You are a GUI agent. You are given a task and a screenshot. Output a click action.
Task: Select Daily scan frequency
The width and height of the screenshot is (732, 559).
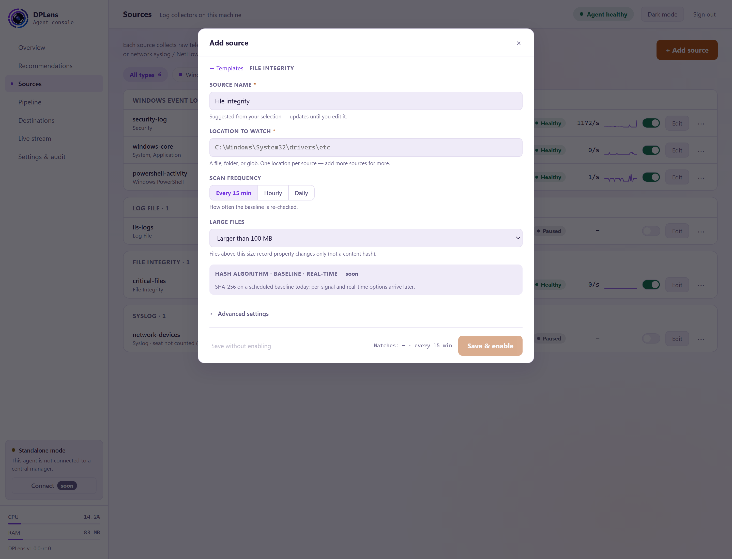tap(301, 193)
